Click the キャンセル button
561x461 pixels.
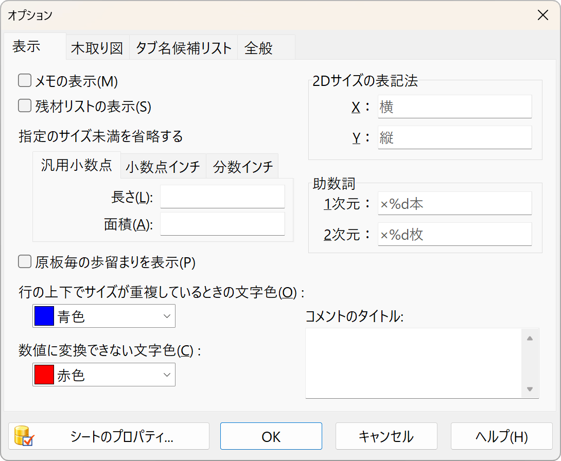coord(386,437)
